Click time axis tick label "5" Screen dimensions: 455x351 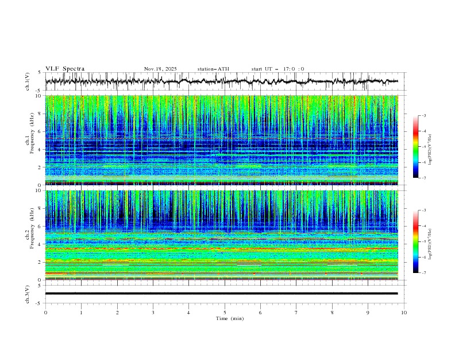225,313
